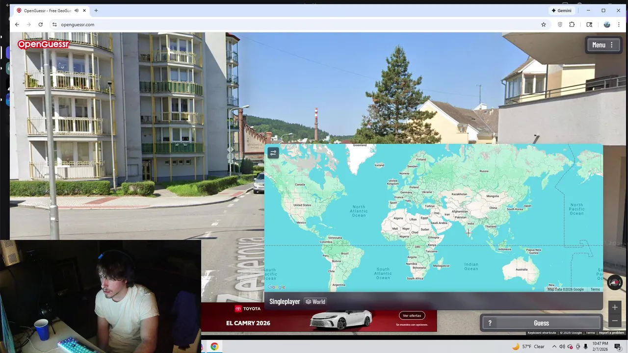Click the openguessr.com address bar
Screen dimensions: 628x353
click(299, 25)
